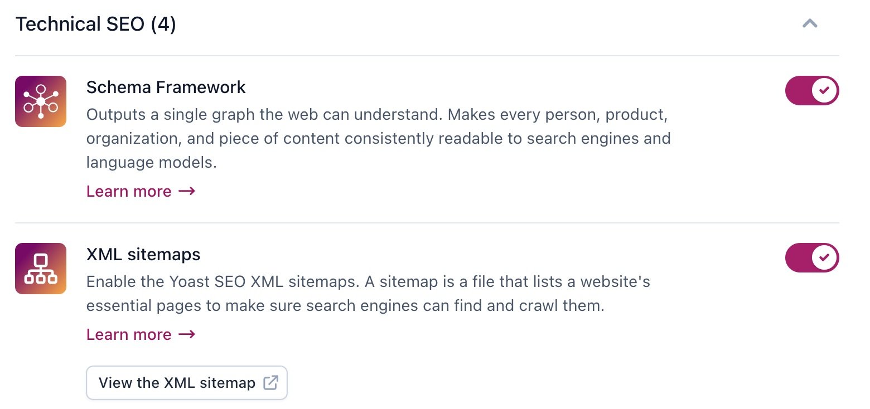Click the XML sitemaps description paragraph
Image resolution: width=870 pixels, height=409 pixels.
point(368,294)
